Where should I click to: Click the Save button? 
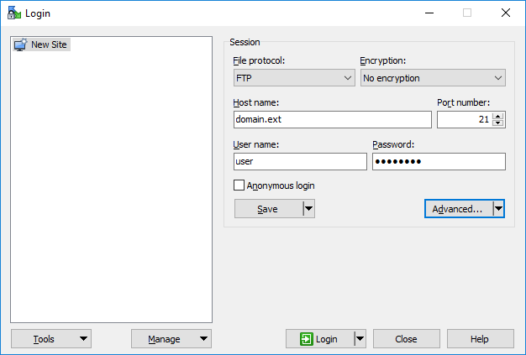(x=269, y=209)
